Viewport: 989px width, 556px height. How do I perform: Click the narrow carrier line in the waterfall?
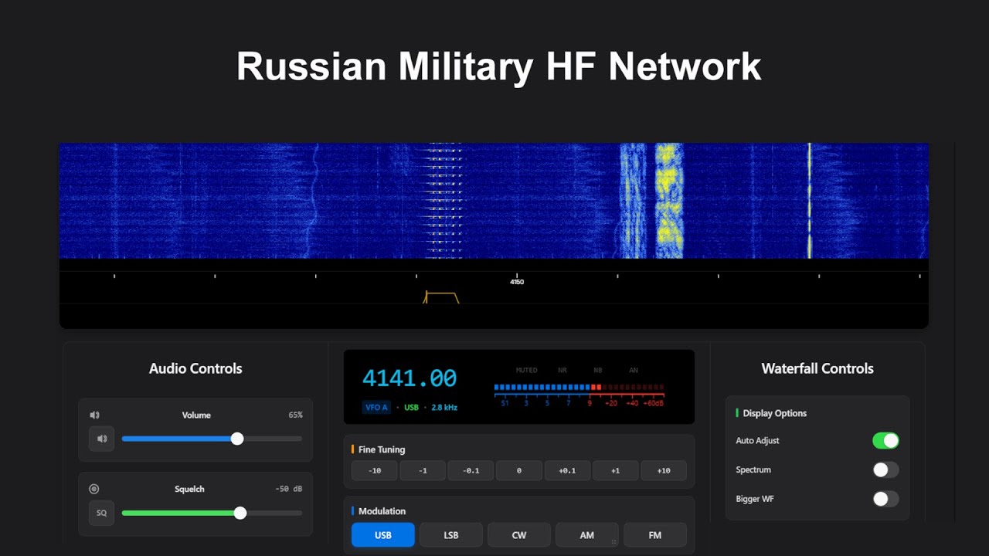pos(810,201)
